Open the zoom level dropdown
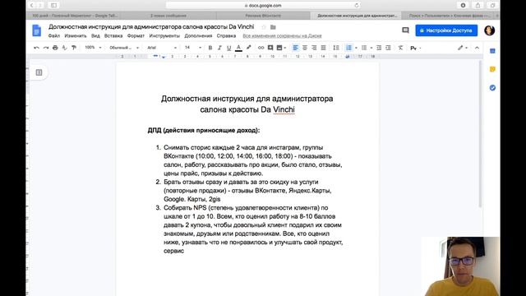Viewport: 526px width, 296px height. pos(93,48)
